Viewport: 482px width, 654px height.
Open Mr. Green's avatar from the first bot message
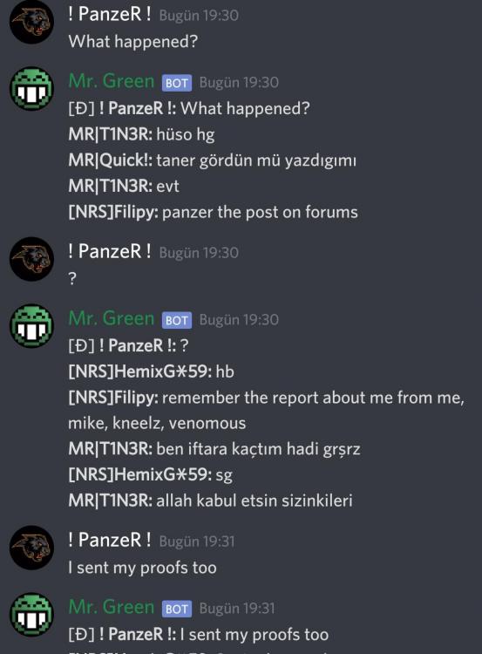(31, 88)
